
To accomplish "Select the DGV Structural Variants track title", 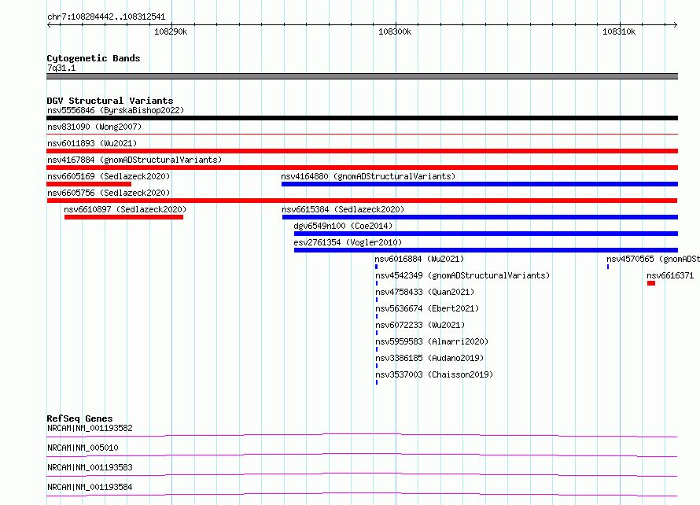I will click(110, 101).
